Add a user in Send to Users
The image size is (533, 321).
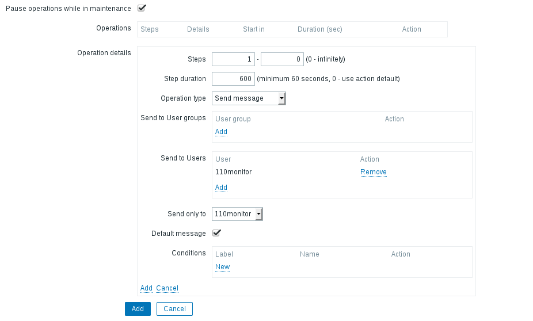pos(221,188)
